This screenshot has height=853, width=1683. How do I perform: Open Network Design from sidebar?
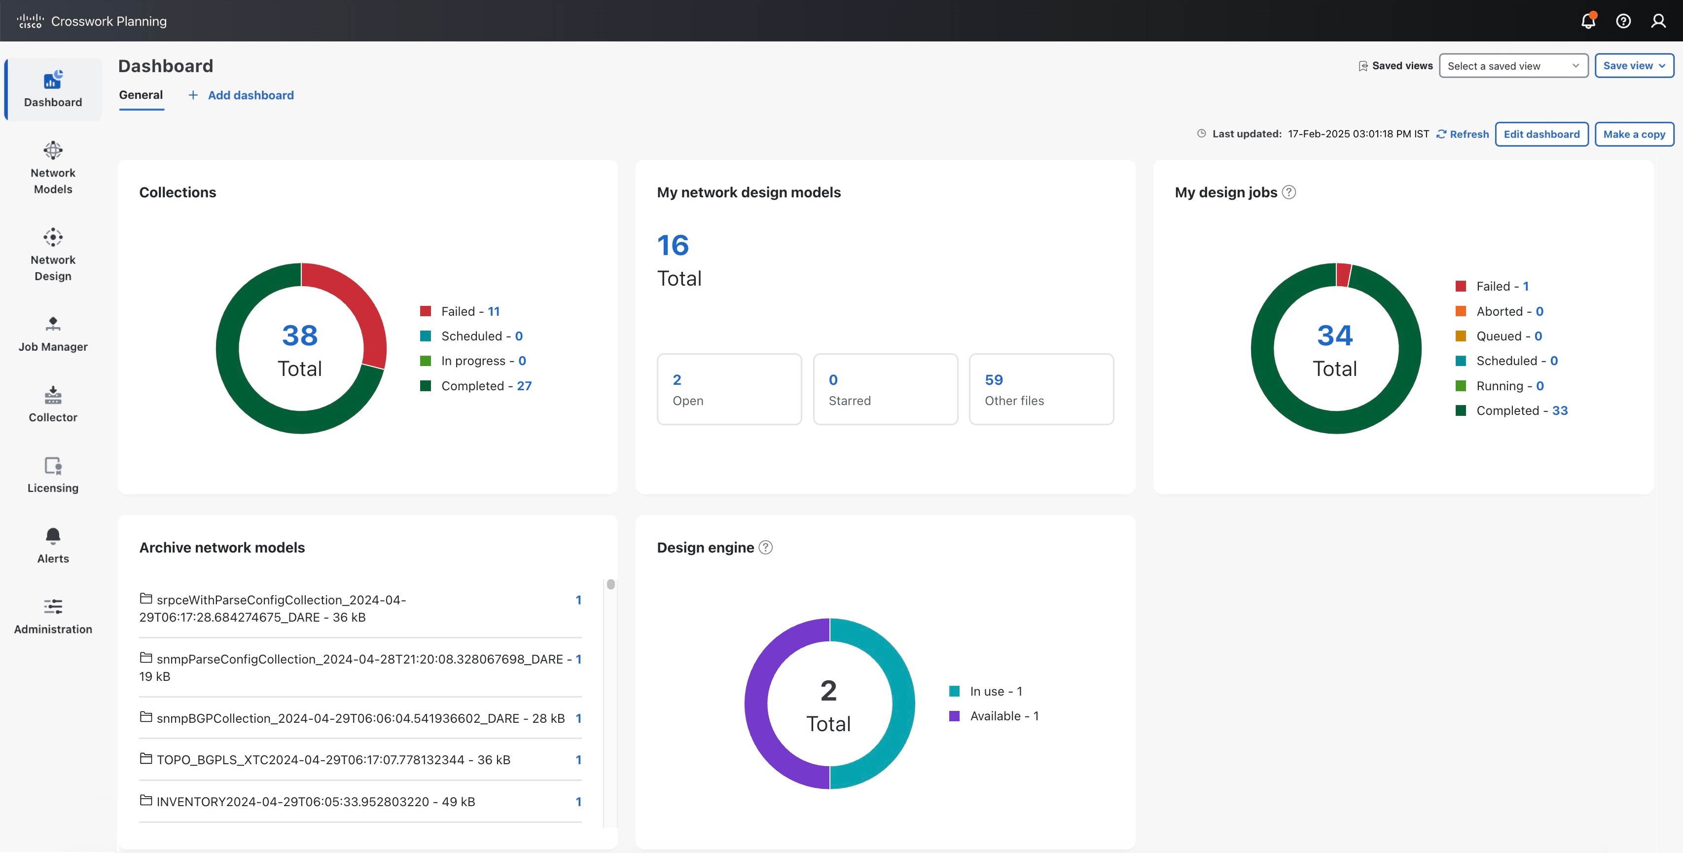tap(53, 254)
